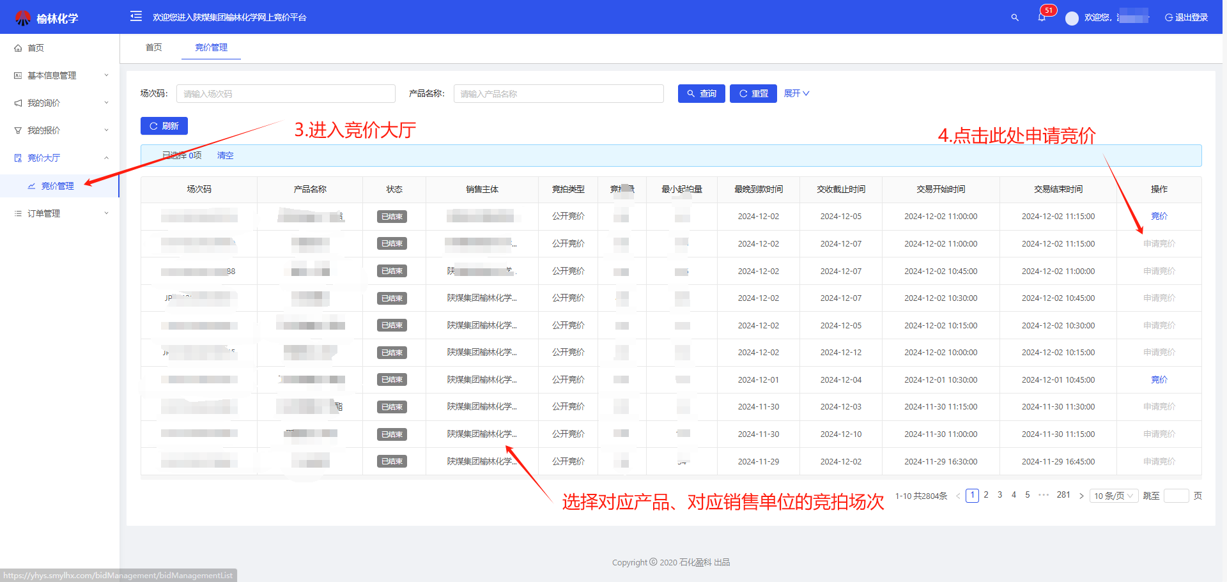Click the search magnifier icon in header
The height and width of the screenshot is (582, 1227).
[1015, 18]
